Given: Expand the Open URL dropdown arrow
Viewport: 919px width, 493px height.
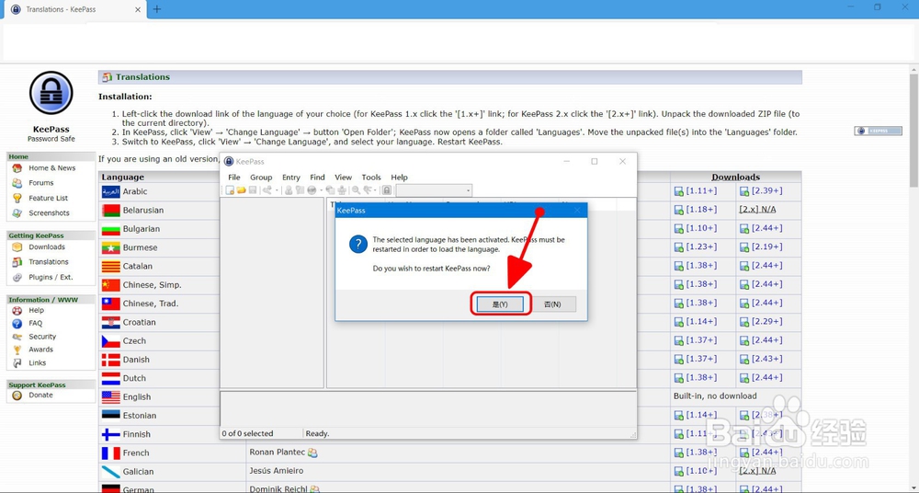Looking at the screenshot, I should coord(321,190).
